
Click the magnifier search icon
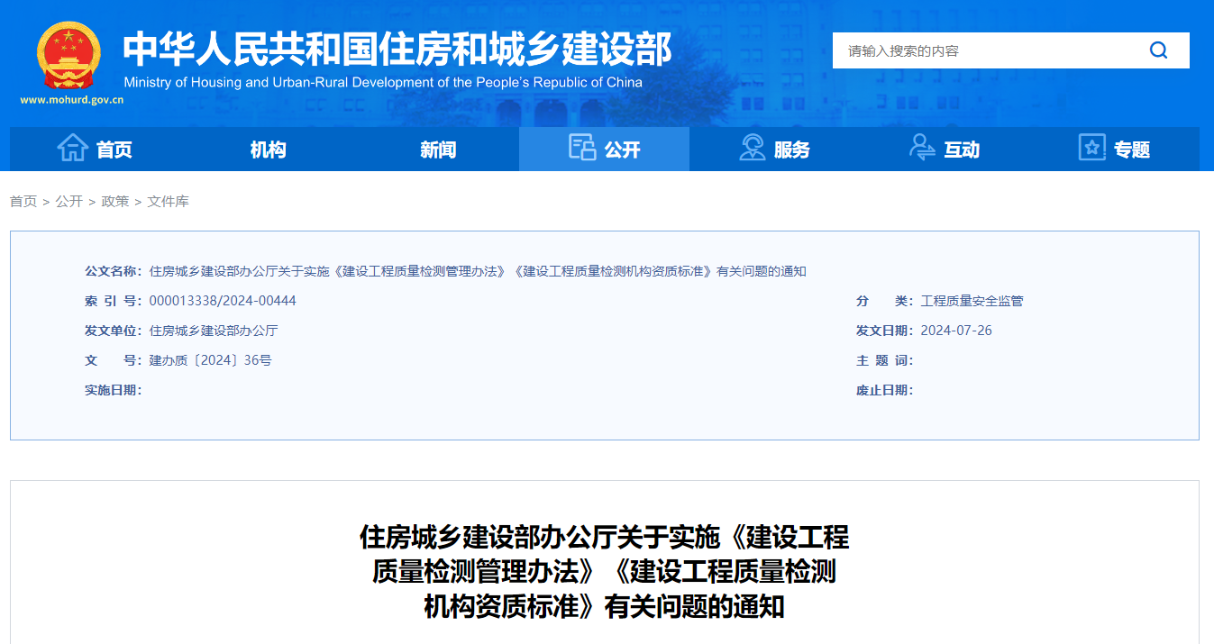pyautogui.click(x=1158, y=50)
